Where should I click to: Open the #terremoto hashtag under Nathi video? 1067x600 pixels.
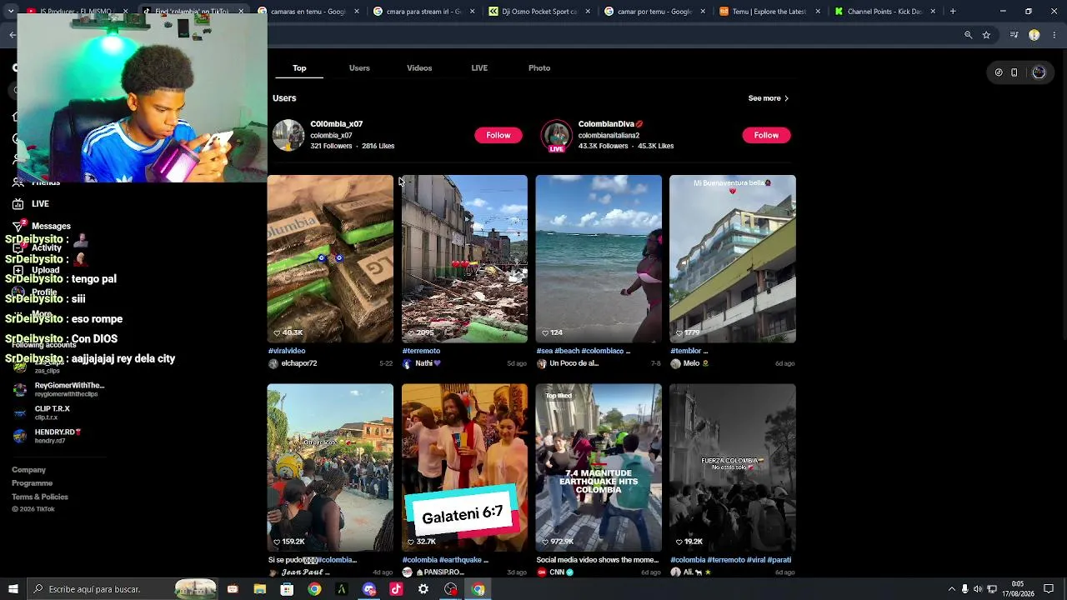coord(421,351)
